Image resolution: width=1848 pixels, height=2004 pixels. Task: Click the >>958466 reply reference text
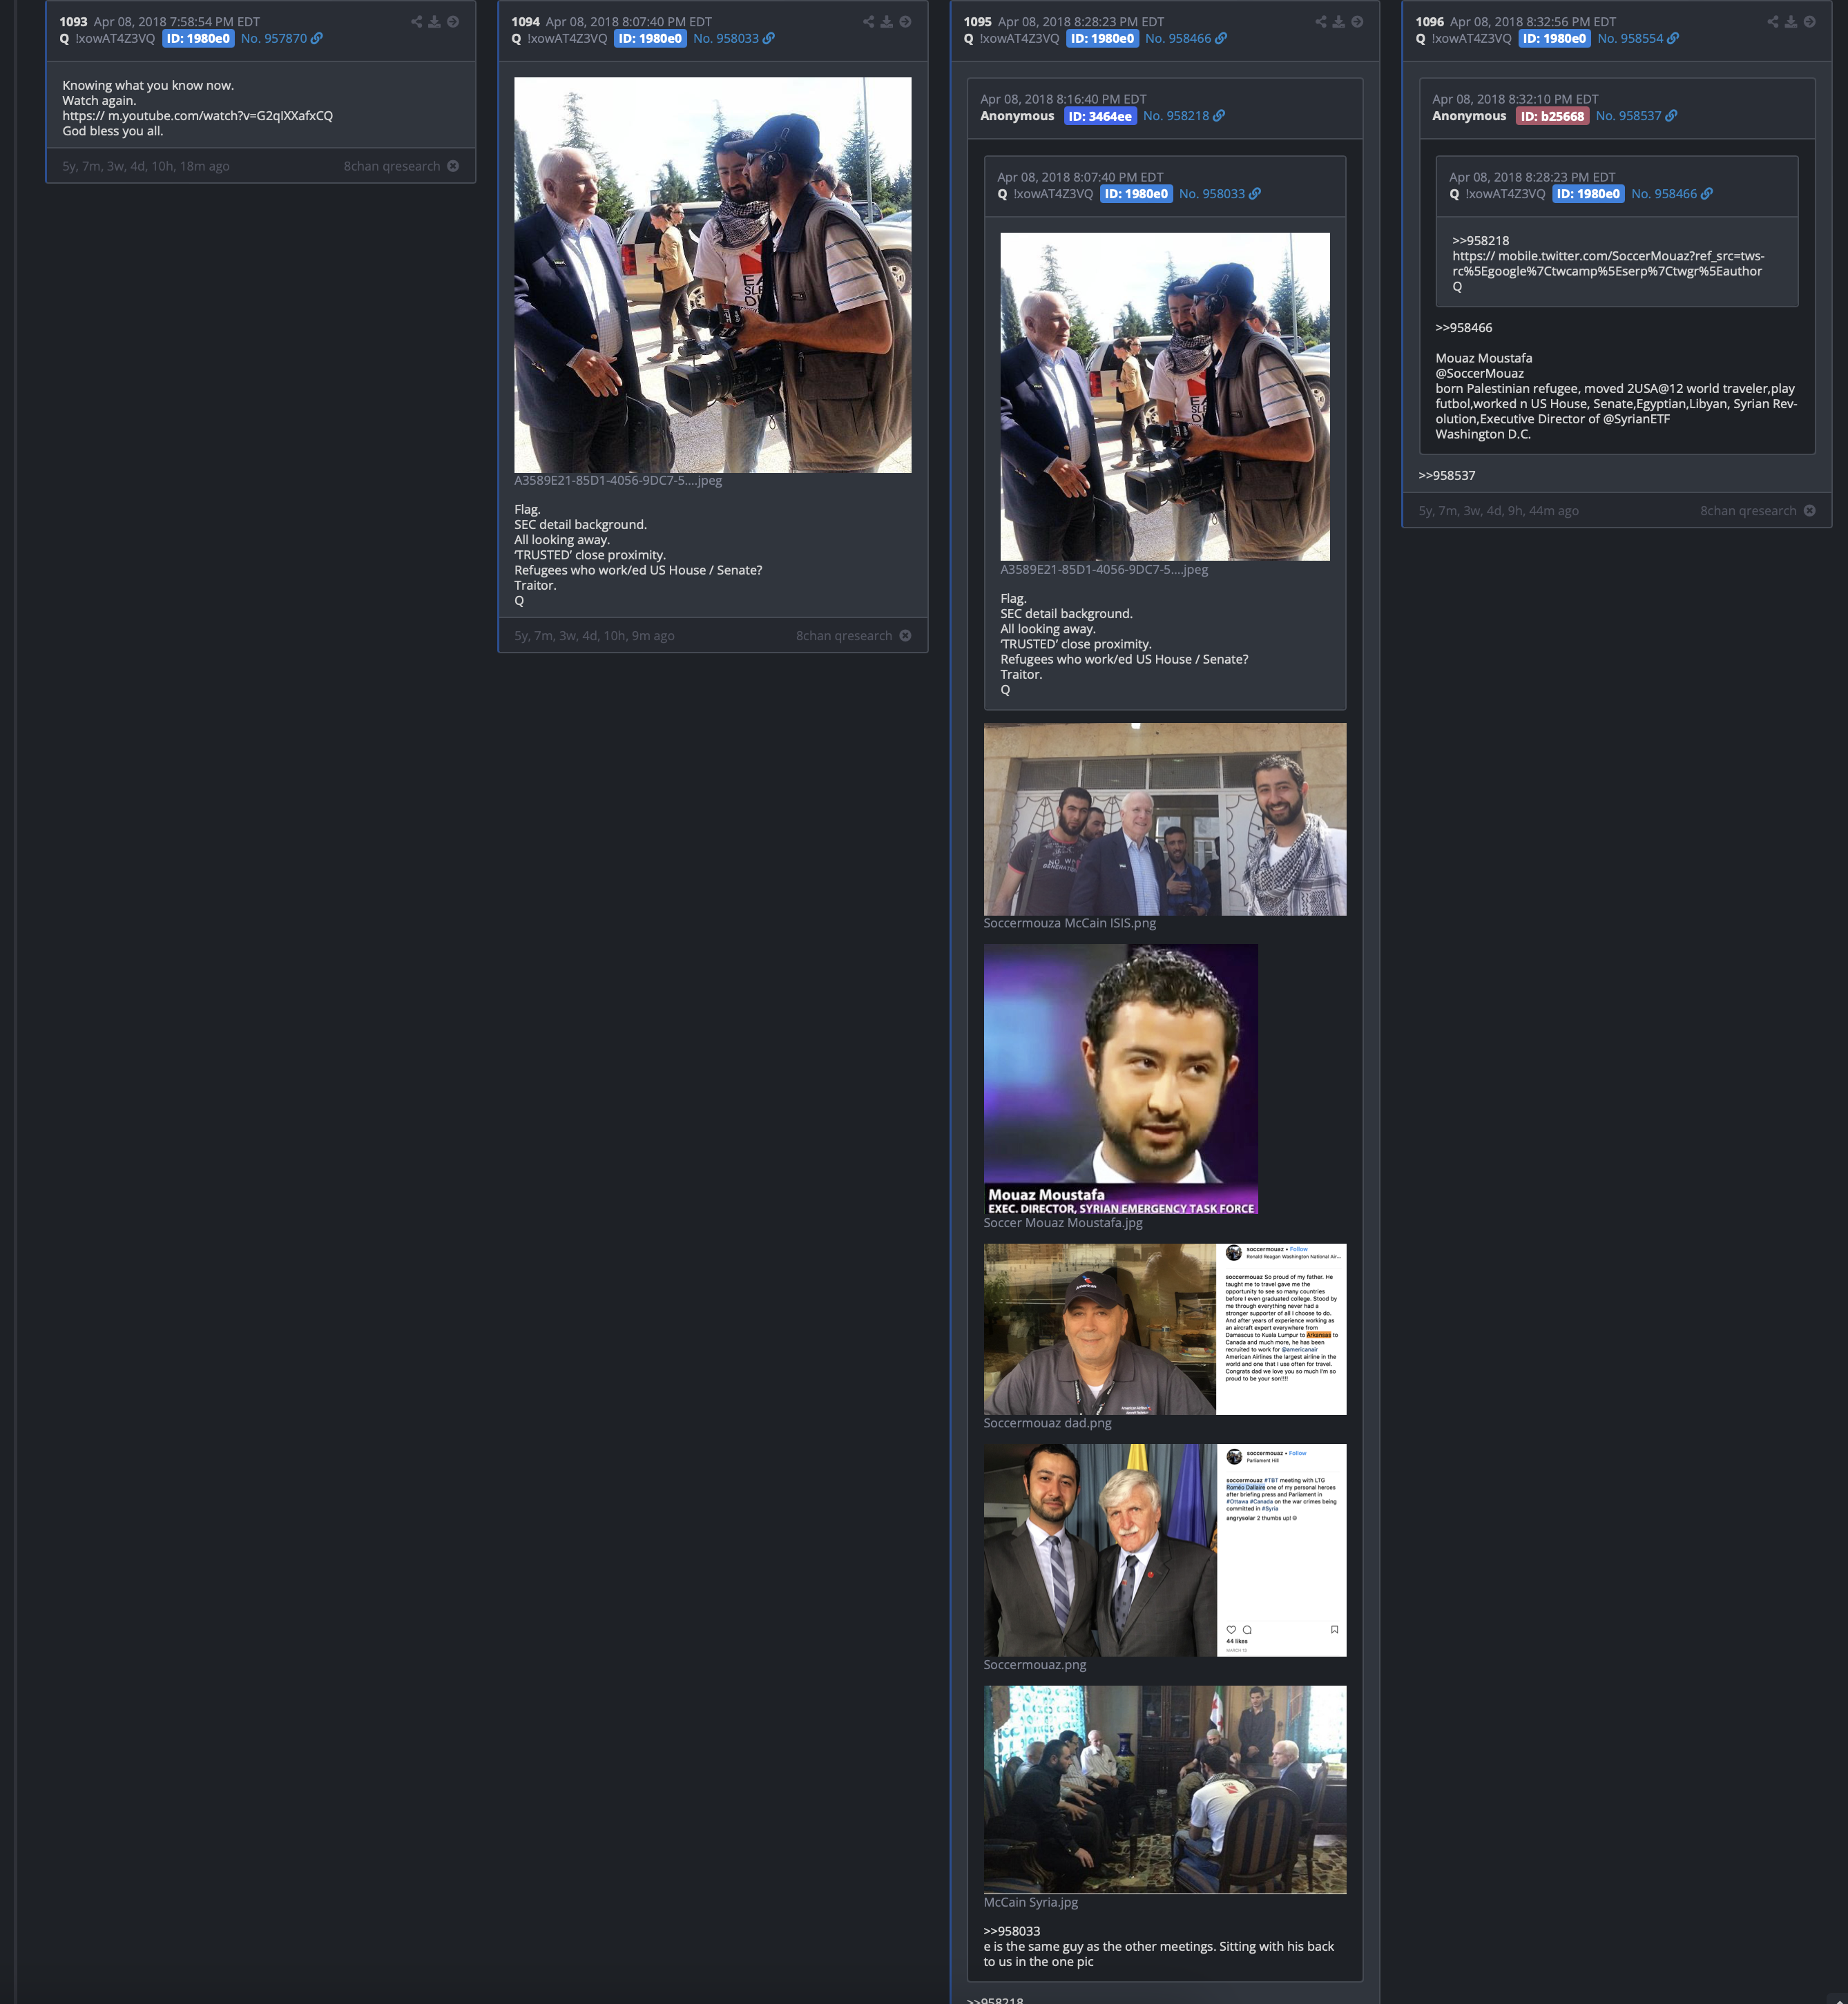1464,328
